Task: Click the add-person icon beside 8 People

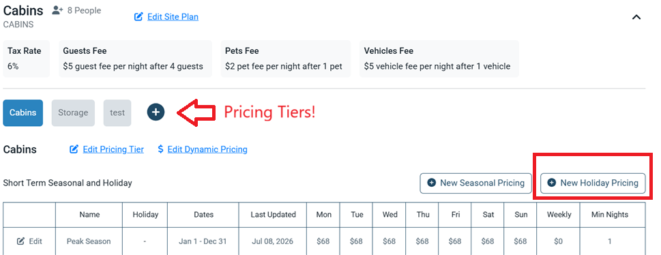Action: tap(57, 10)
